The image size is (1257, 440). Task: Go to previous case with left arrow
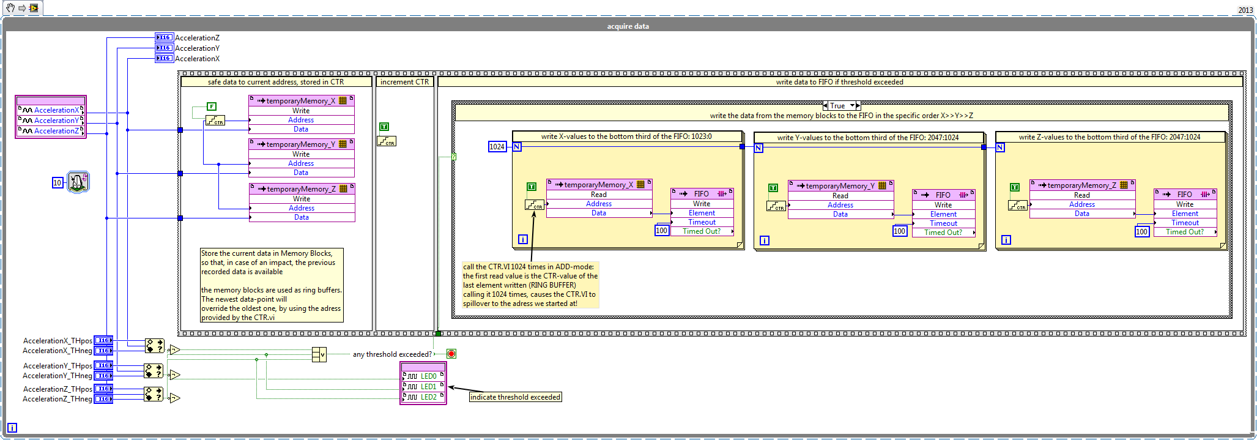[826, 106]
